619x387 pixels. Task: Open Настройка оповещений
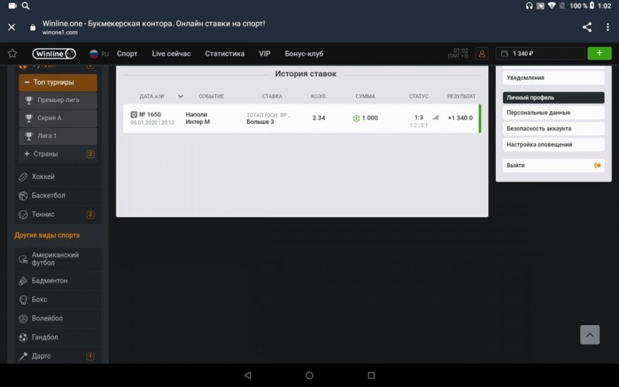pyautogui.click(x=553, y=144)
